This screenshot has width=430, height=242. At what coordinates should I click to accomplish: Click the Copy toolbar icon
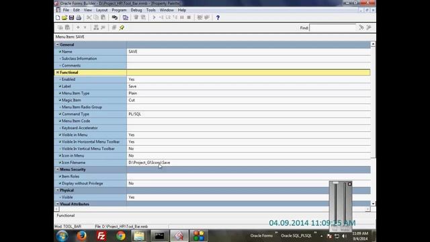96,17
